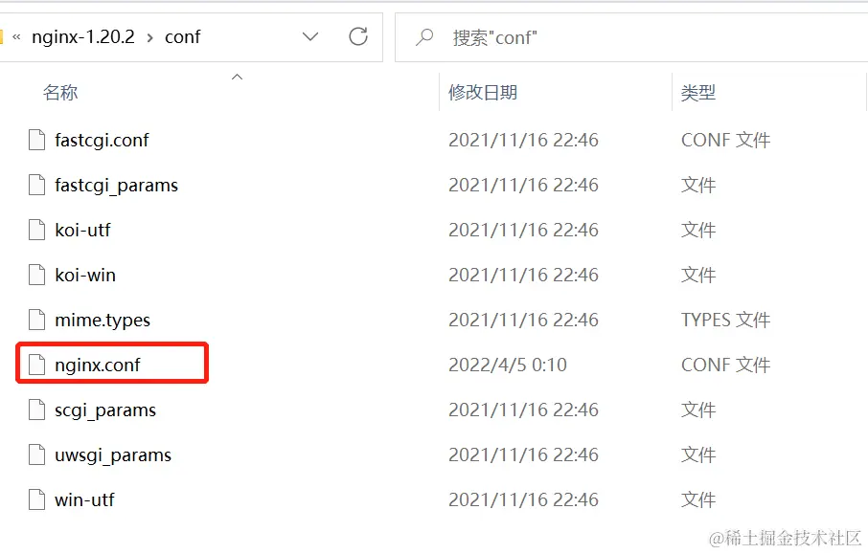The image size is (868, 554).
Task: Select the nginx.conf file name
Action: 98,365
